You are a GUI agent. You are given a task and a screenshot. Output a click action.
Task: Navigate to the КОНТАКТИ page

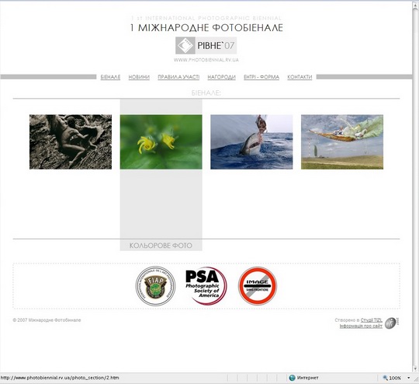point(300,77)
